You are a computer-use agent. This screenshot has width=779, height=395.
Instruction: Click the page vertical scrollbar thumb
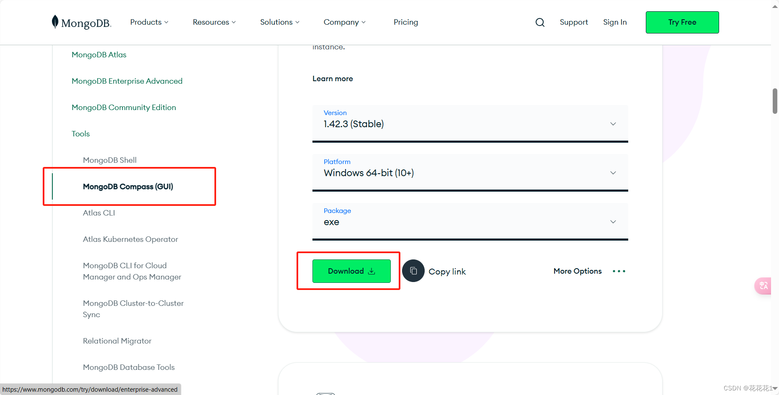(x=775, y=101)
